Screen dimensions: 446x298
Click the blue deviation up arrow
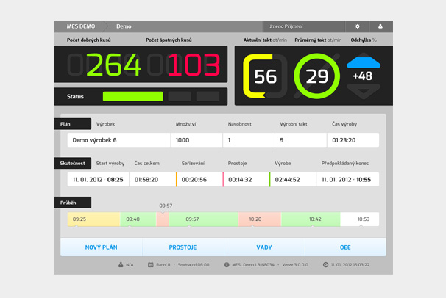pyautogui.click(x=363, y=62)
